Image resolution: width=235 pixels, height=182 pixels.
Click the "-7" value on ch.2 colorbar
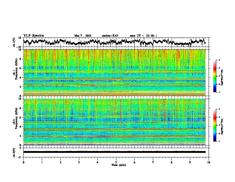pos(219,141)
